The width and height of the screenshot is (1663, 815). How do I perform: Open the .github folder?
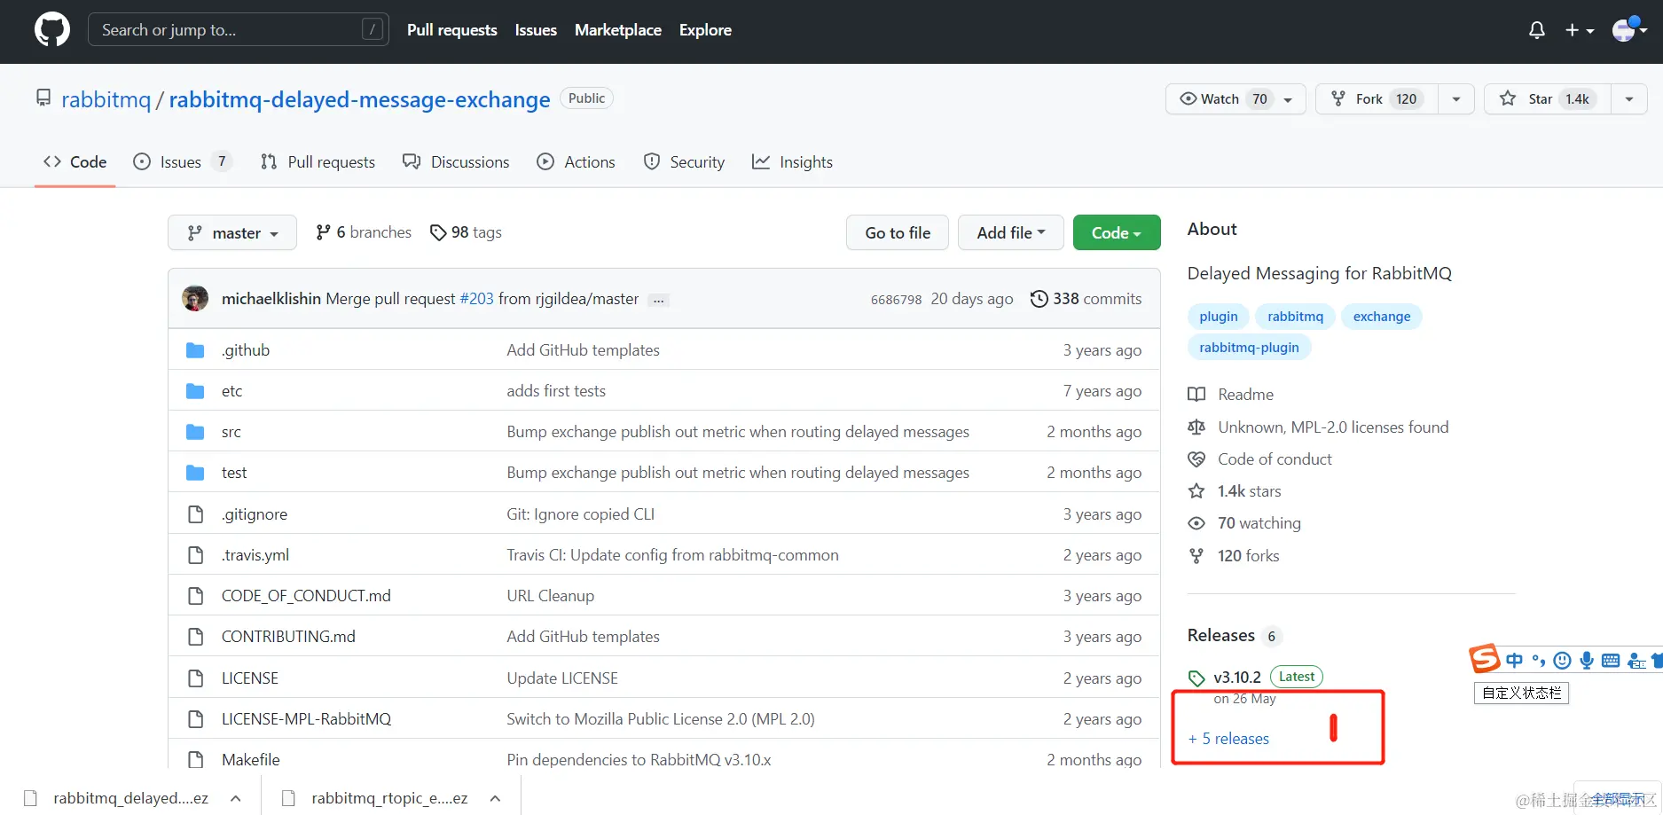(246, 350)
